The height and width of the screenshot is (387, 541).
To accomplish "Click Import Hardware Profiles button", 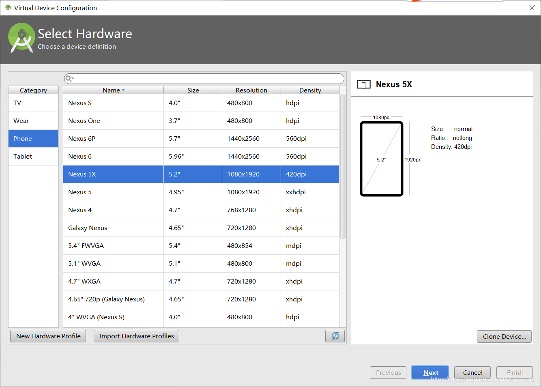I will [x=137, y=336].
